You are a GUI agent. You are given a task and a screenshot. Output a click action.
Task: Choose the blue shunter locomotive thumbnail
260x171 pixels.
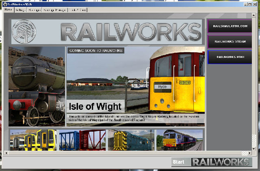tap(130, 140)
